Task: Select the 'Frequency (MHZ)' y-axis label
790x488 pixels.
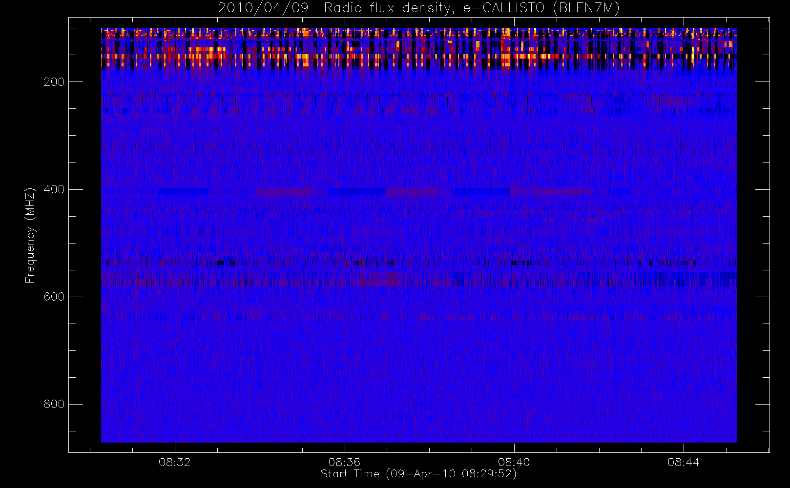Action: (30, 235)
